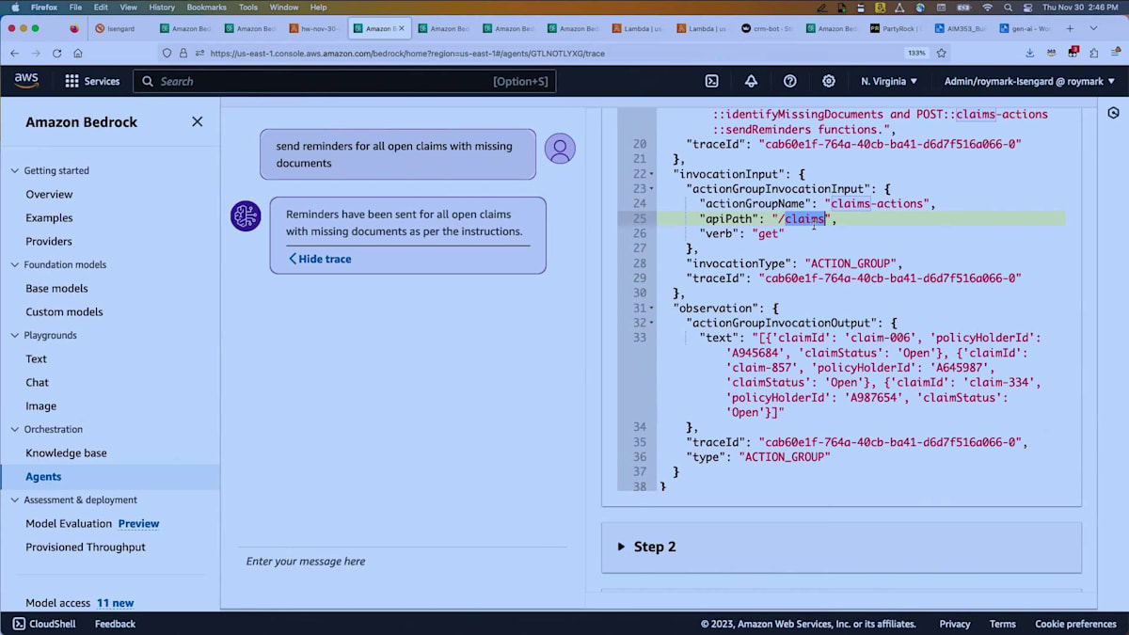Select Agents in the sidebar

(43, 476)
